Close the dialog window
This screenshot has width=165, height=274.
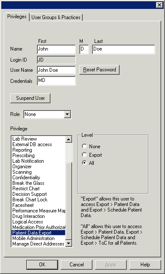159,5
